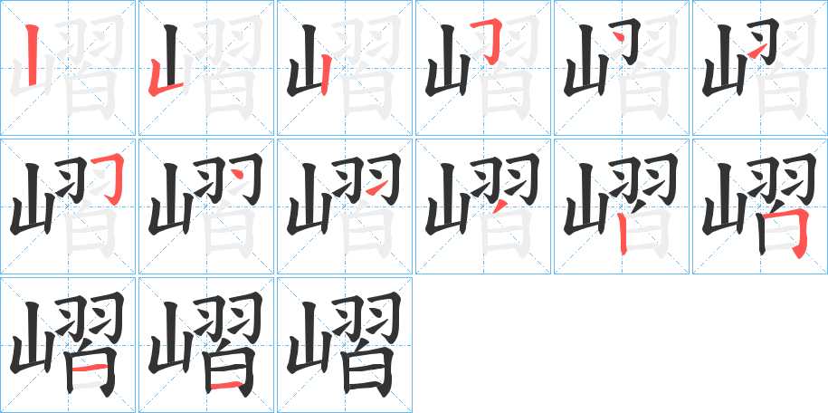Select the twelfth step cell showing the red turning stroke

760,206
